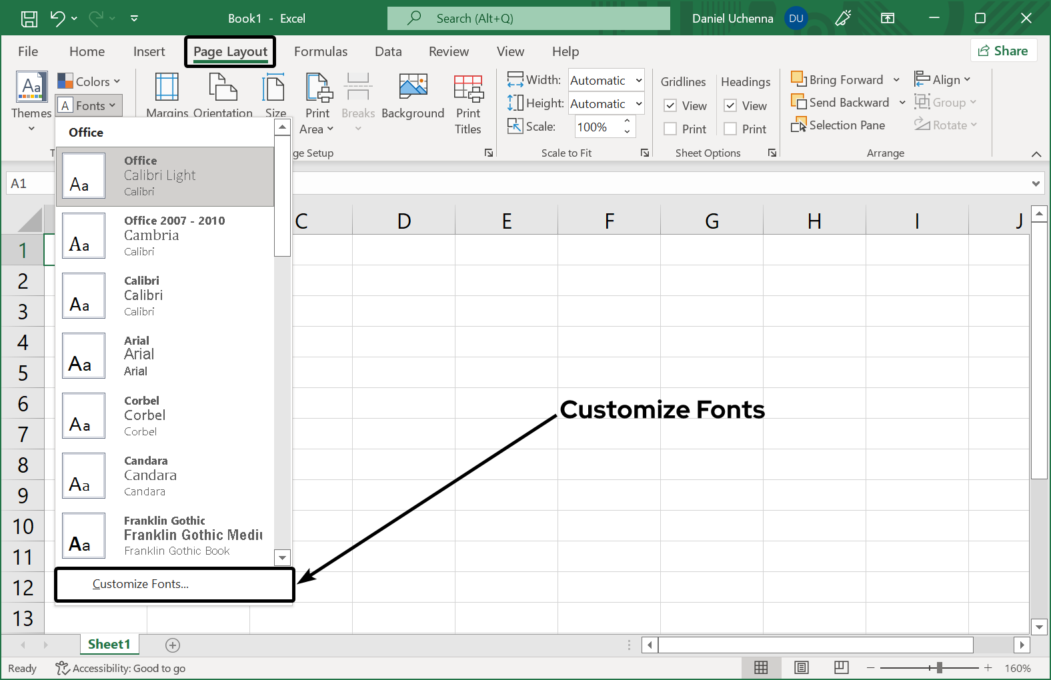The width and height of the screenshot is (1051, 680).
Task: Check Gridlines Print checkbox
Action: click(x=670, y=129)
